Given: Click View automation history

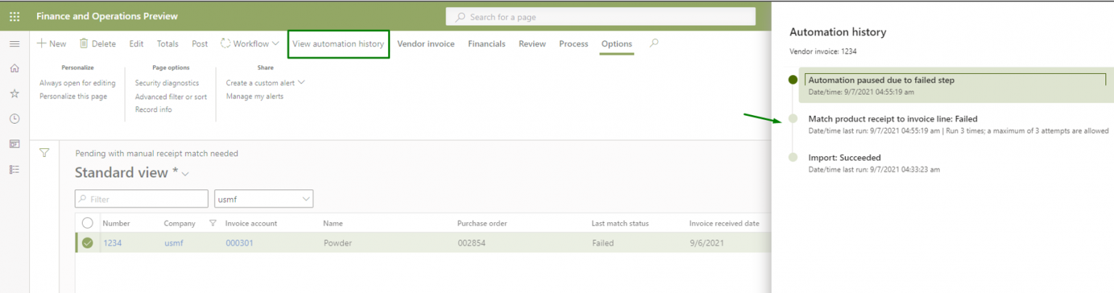Looking at the screenshot, I should pos(338,44).
